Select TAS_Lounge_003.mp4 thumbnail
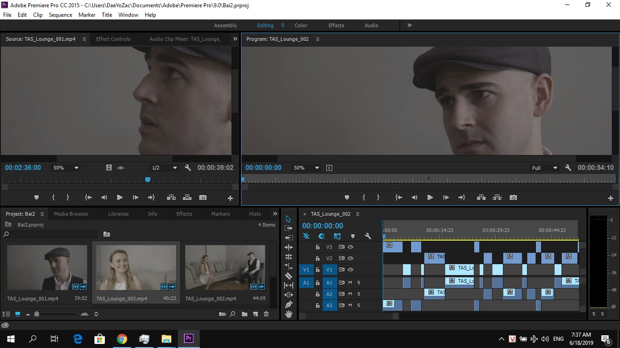 (x=136, y=267)
